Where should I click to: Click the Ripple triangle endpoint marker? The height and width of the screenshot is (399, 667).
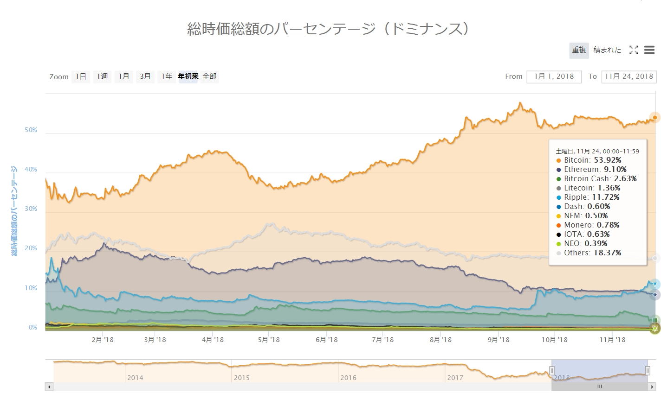[x=655, y=284]
